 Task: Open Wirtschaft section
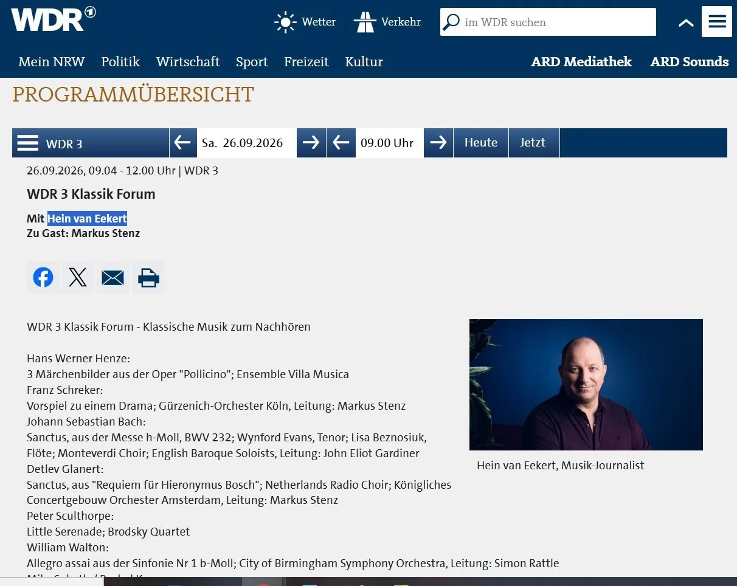point(188,61)
